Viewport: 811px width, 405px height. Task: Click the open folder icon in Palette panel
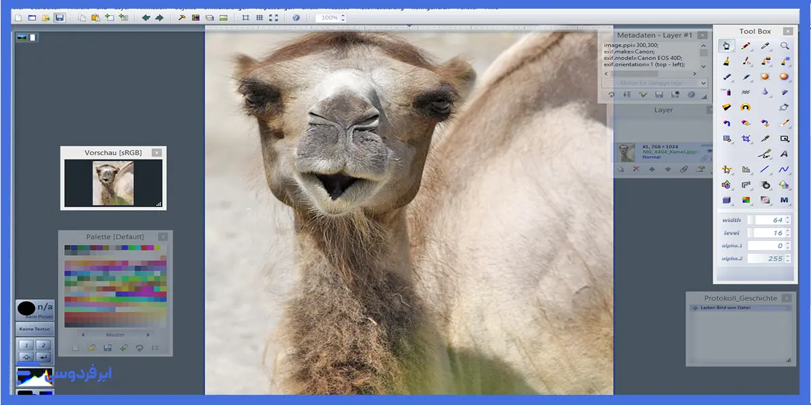click(x=91, y=348)
